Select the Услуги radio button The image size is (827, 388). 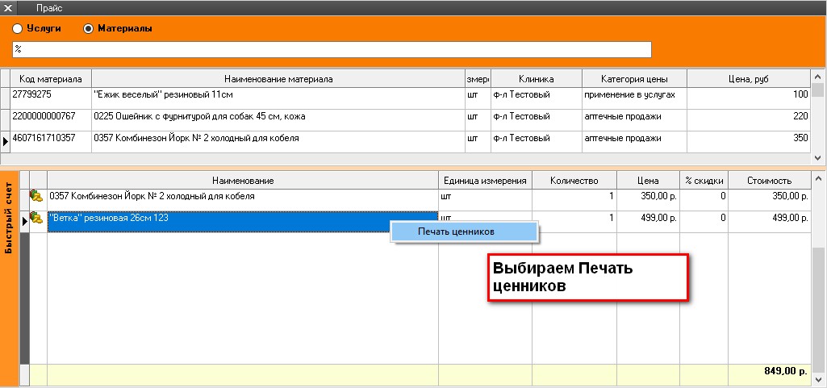point(18,29)
